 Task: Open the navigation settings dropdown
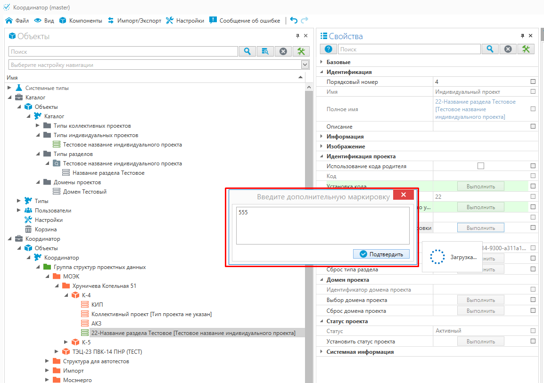pyautogui.click(x=305, y=65)
